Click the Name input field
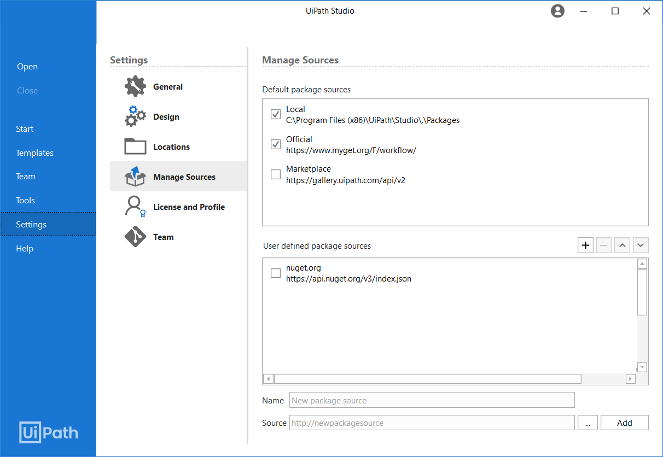663x457 pixels. click(432, 400)
